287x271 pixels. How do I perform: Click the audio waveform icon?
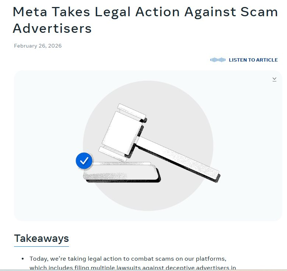217,60
